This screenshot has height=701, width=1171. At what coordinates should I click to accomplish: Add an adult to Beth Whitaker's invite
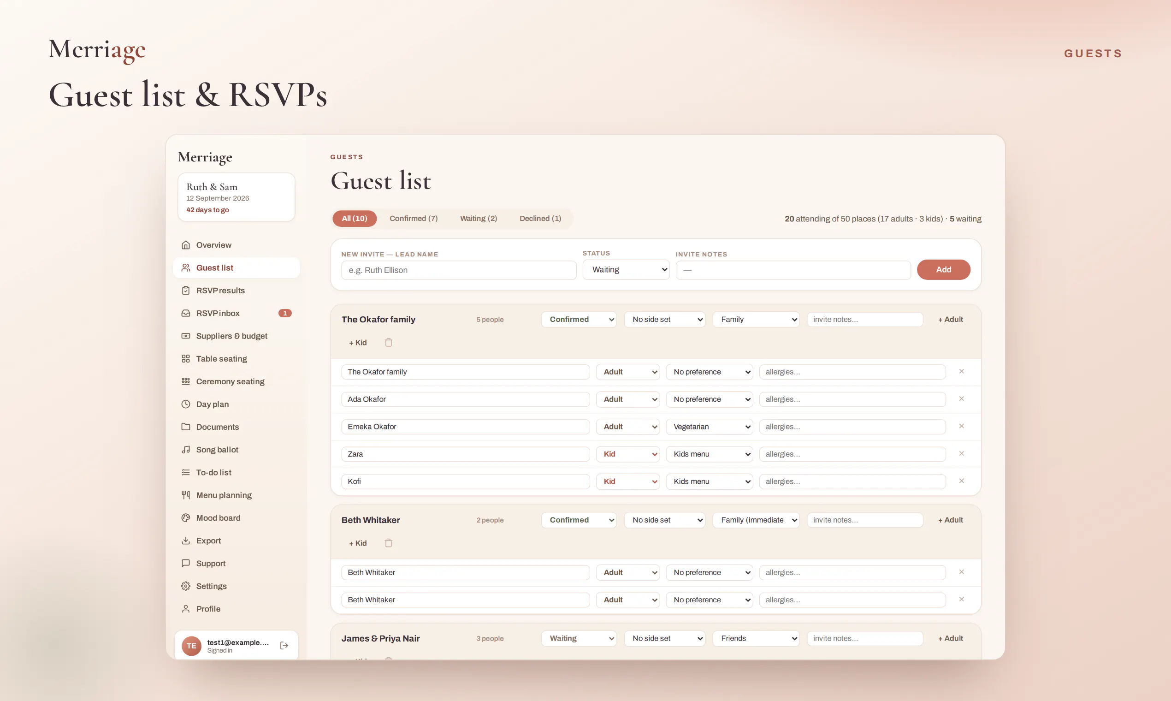coord(951,520)
